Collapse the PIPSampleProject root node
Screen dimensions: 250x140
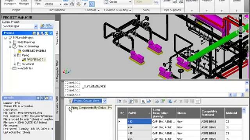(5, 38)
